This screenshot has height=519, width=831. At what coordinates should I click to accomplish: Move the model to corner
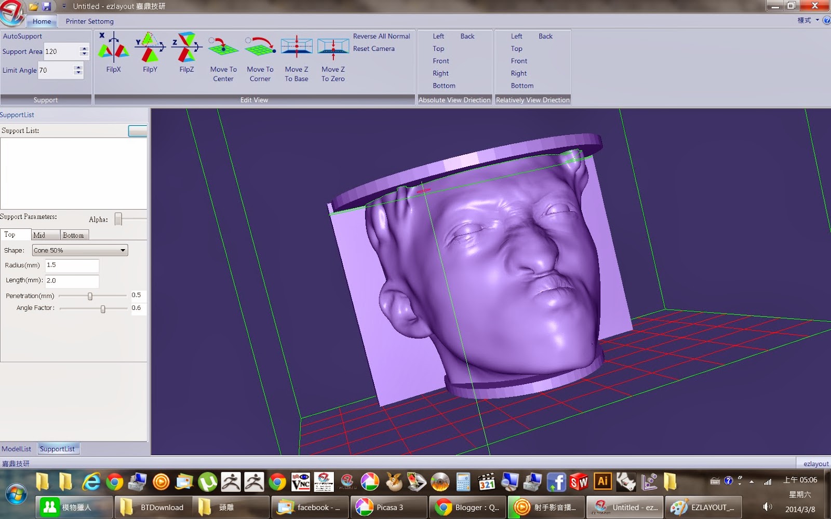click(260, 59)
